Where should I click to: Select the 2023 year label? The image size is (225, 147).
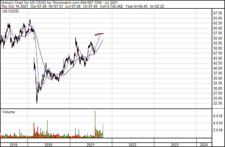[175, 145]
